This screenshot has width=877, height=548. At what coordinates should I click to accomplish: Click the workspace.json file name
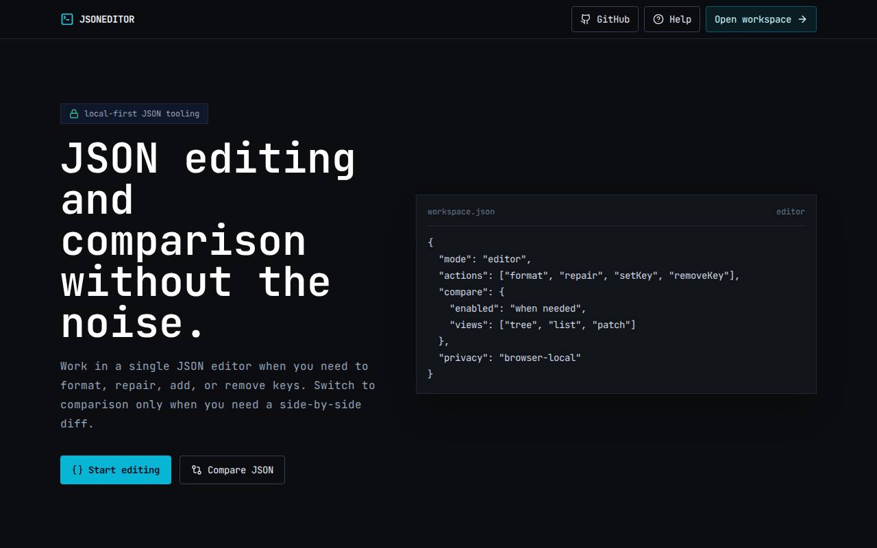(x=461, y=212)
